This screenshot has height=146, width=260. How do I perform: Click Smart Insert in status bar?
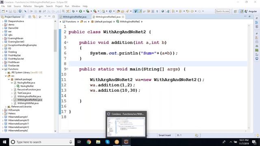165,135
